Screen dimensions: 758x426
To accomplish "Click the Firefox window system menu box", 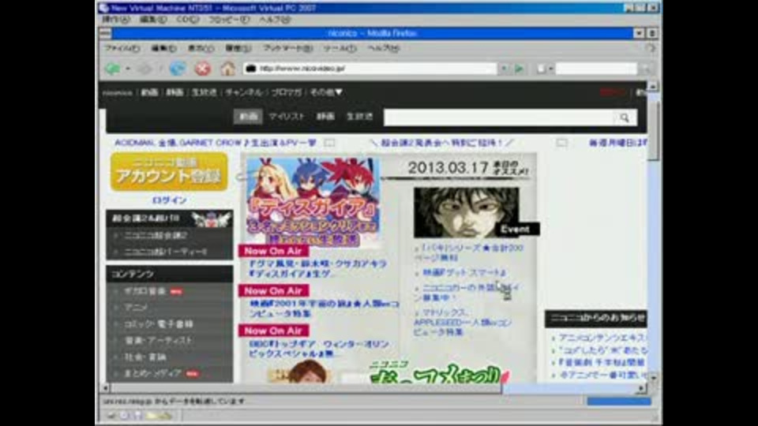I will 105,33.
